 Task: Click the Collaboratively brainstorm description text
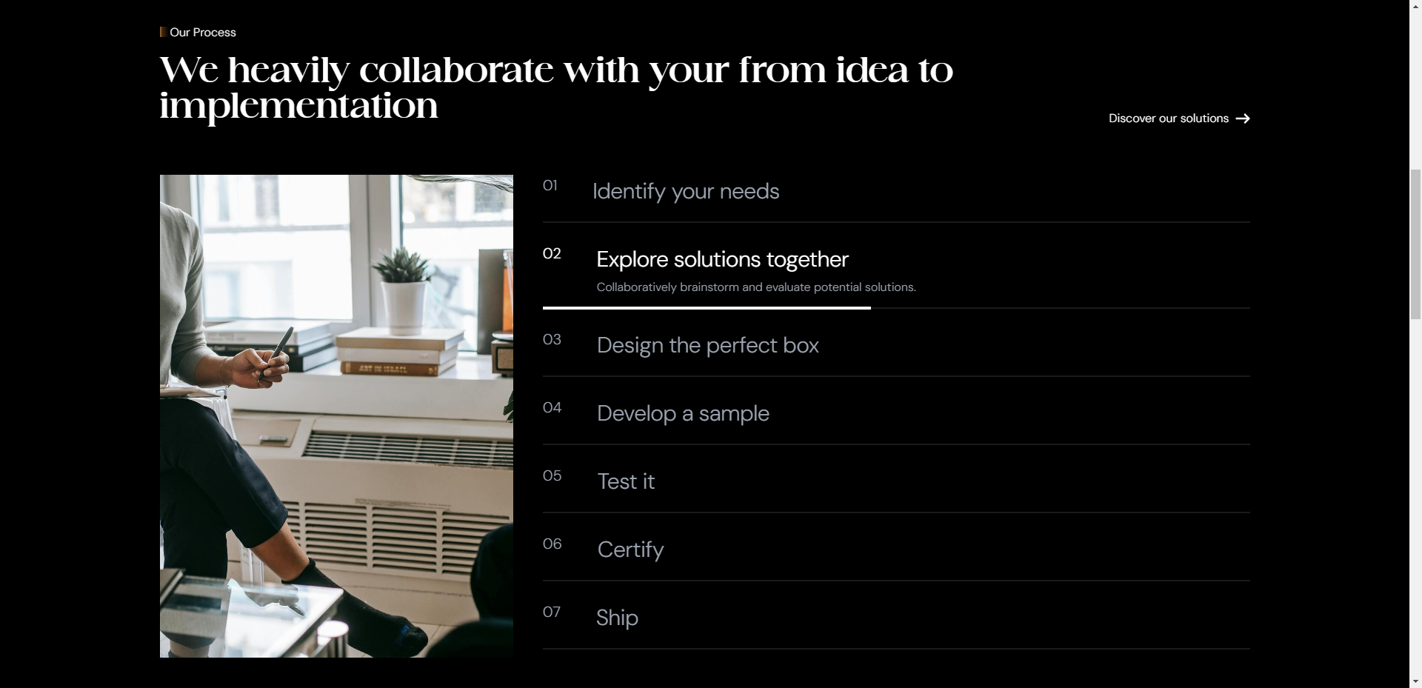tap(755, 287)
